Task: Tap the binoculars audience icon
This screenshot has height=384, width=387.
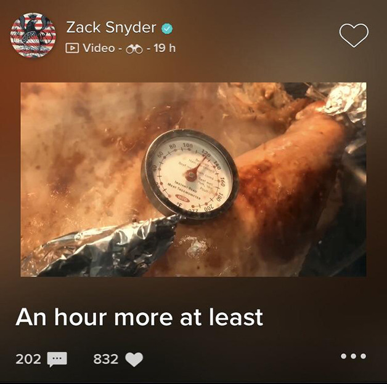Action: coord(134,49)
